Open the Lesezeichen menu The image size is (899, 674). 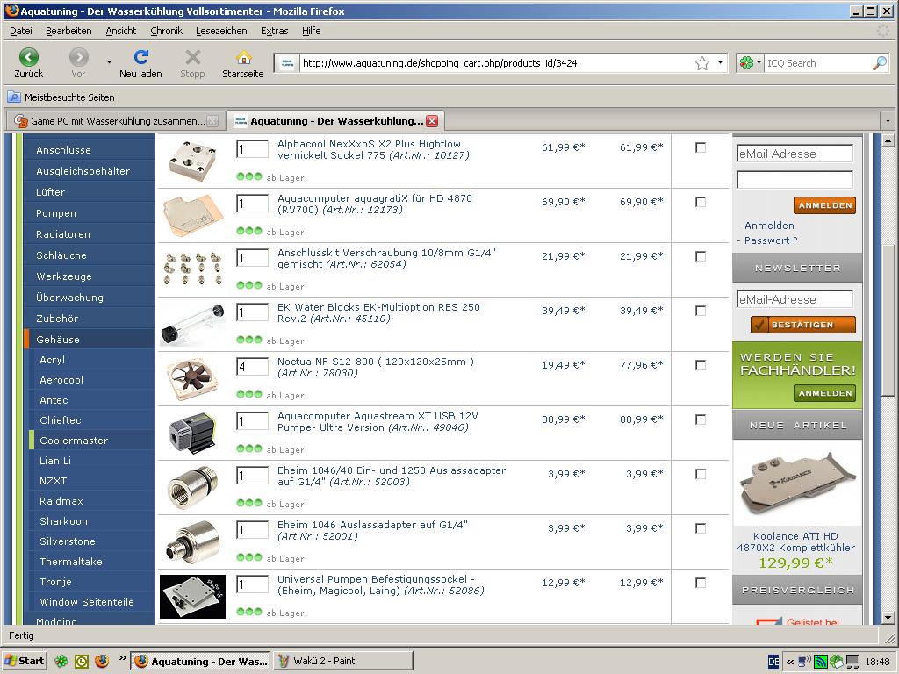[x=221, y=31]
